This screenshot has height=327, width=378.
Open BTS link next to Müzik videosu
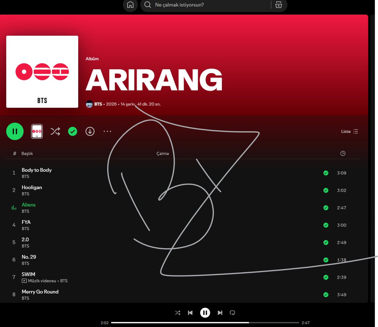point(64,281)
